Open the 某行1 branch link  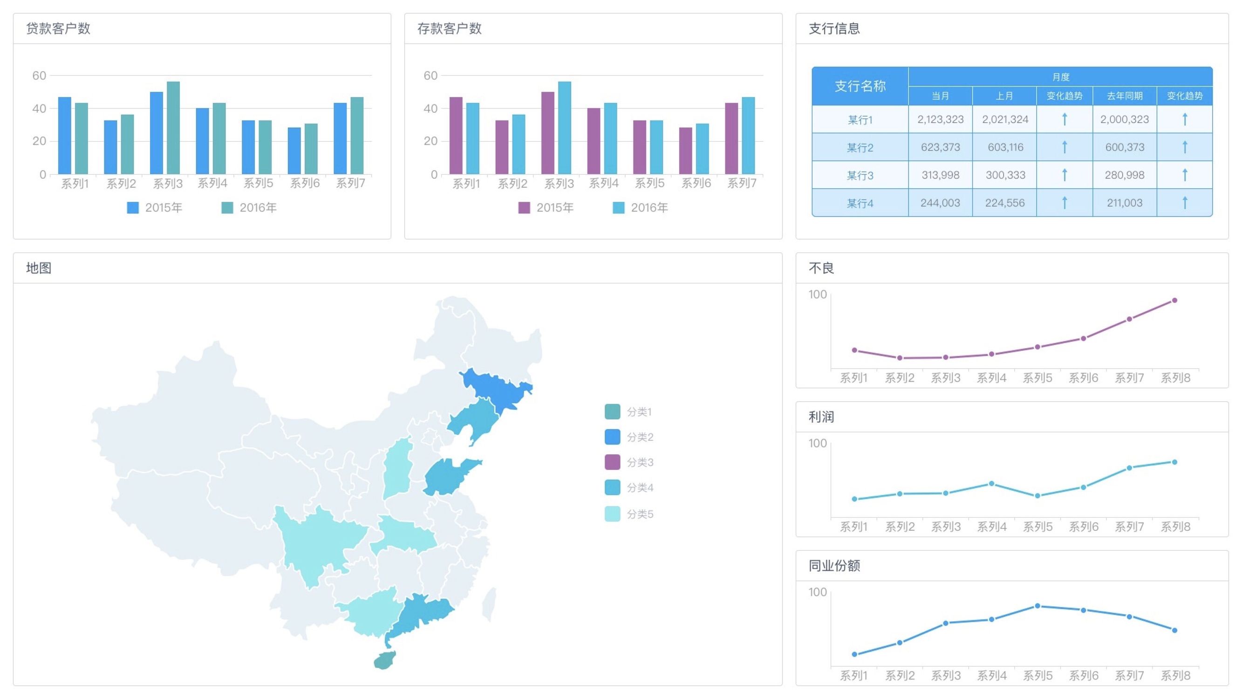[x=860, y=119]
